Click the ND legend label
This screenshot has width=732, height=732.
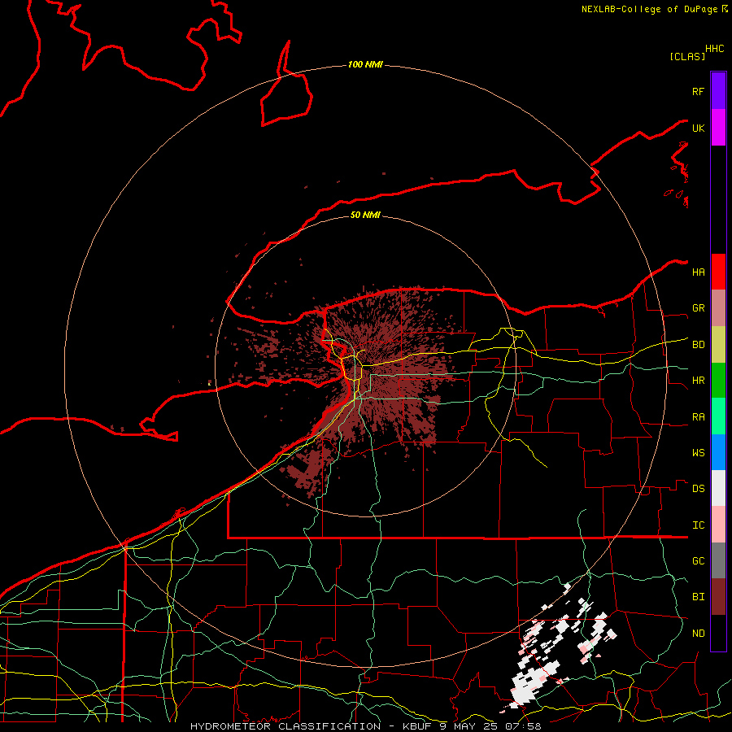tap(698, 634)
